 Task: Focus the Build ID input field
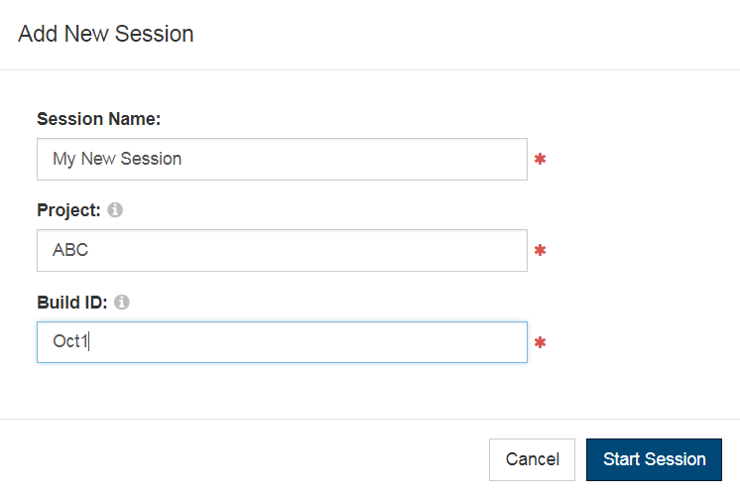point(283,342)
